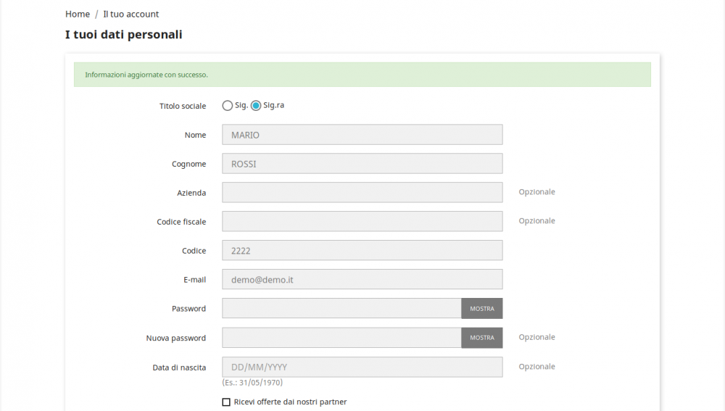The height and width of the screenshot is (411, 725).
Task: Click the date example text (Es.: 31/05/1970)
Action: [x=252, y=382]
